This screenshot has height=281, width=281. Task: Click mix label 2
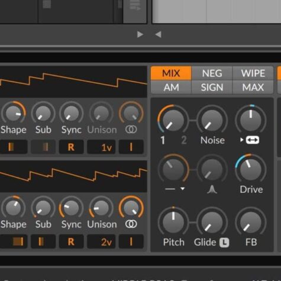(x=184, y=140)
